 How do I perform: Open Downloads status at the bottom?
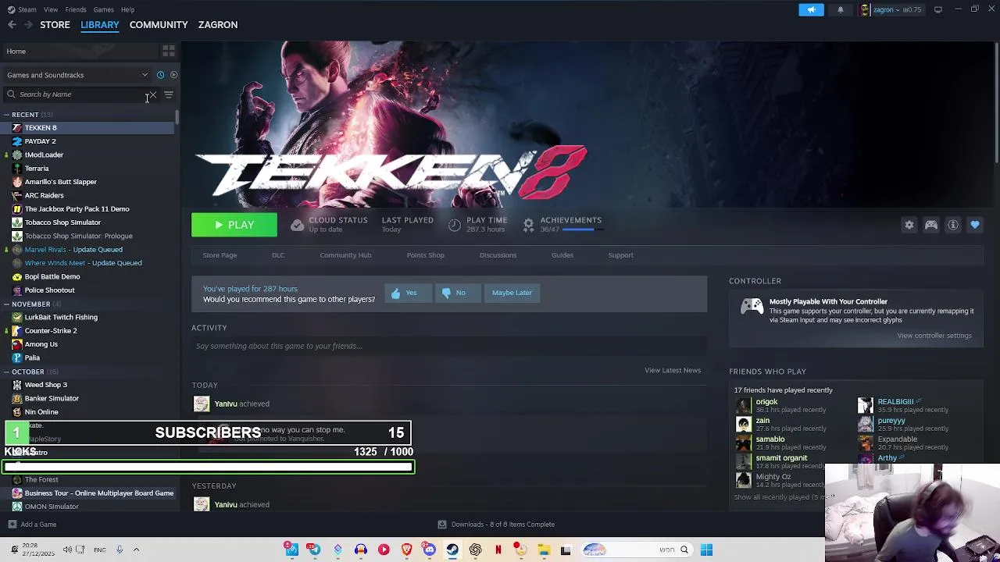click(497, 525)
